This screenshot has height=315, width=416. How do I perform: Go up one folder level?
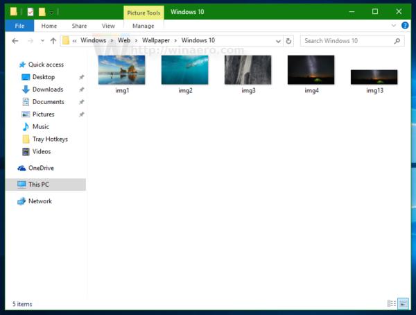tap(53, 41)
